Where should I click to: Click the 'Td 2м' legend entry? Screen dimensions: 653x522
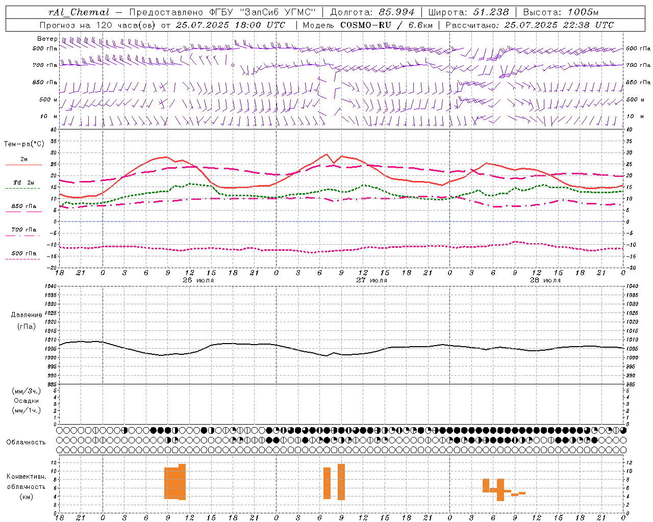pyautogui.click(x=23, y=182)
